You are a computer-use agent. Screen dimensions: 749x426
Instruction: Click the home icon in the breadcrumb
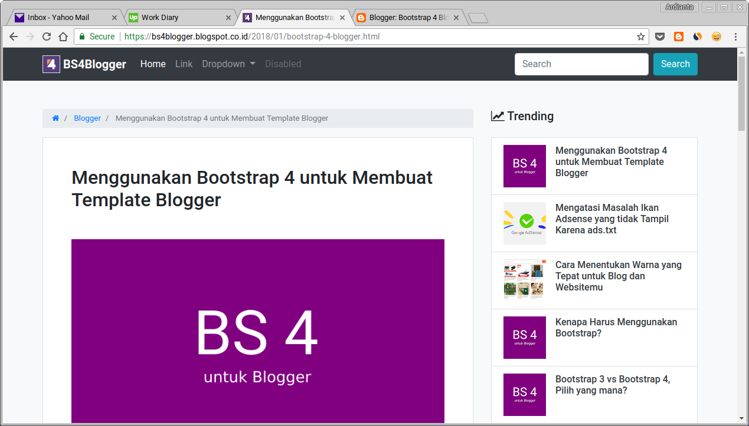click(x=55, y=118)
